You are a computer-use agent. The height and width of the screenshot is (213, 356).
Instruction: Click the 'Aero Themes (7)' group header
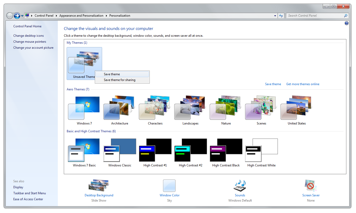pyautogui.click(x=78, y=89)
